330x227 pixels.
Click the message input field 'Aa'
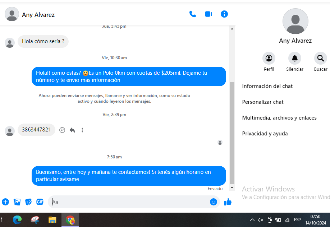(129, 202)
